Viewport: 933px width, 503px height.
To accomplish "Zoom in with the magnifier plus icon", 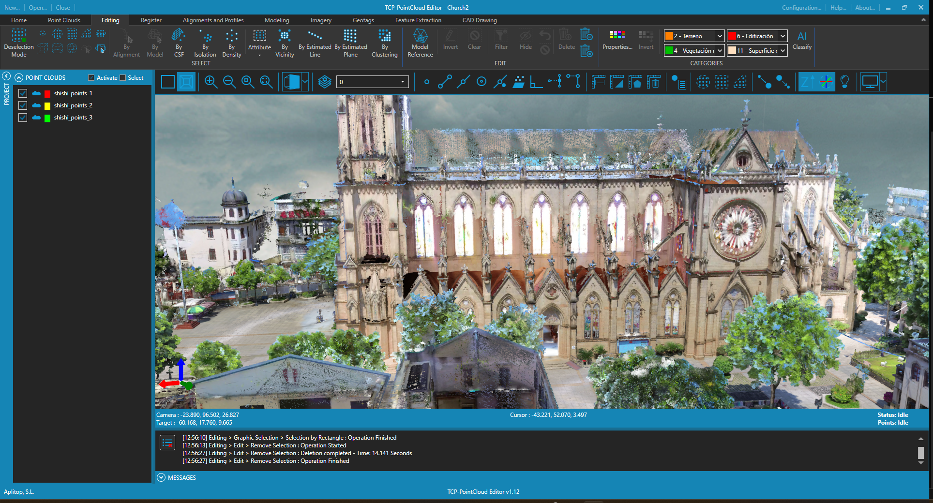I will (x=211, y=82).
